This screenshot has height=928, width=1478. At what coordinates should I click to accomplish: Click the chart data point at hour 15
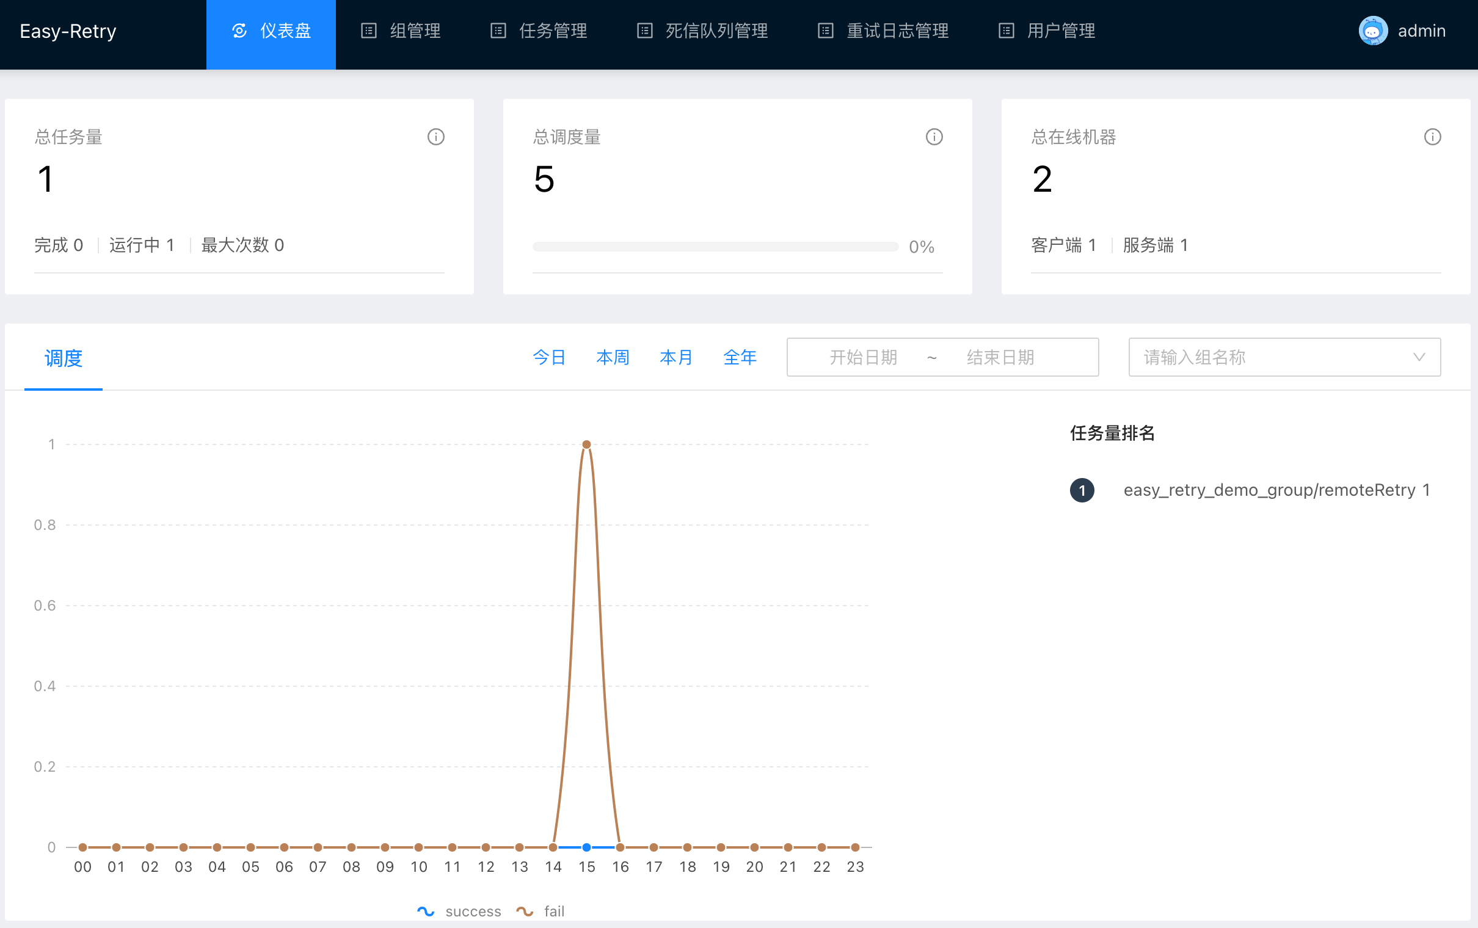(586, 444)
